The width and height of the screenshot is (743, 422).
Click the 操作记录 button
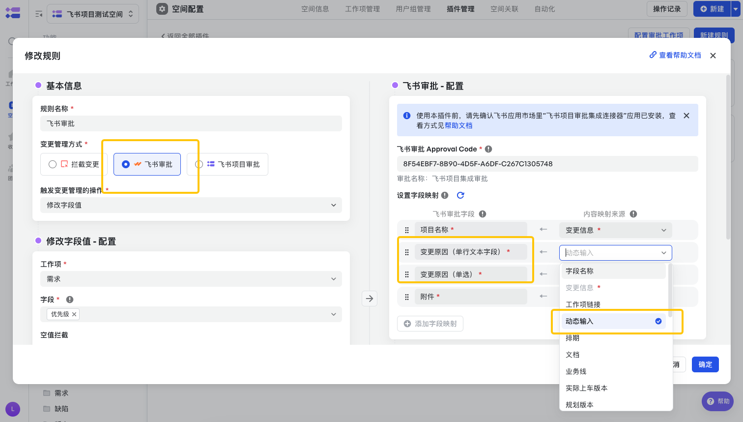[667, 9]
